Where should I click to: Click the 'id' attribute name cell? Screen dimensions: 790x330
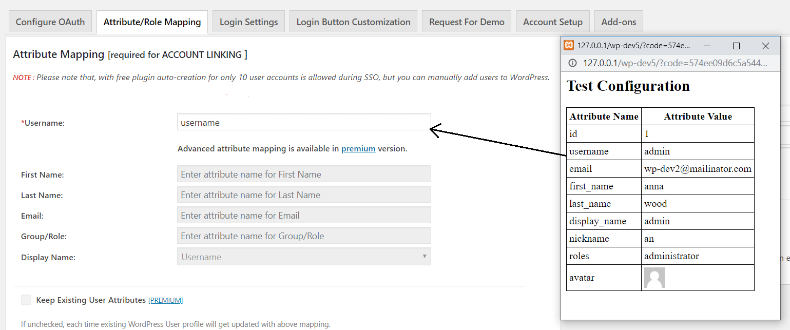[x=604, y=134]
